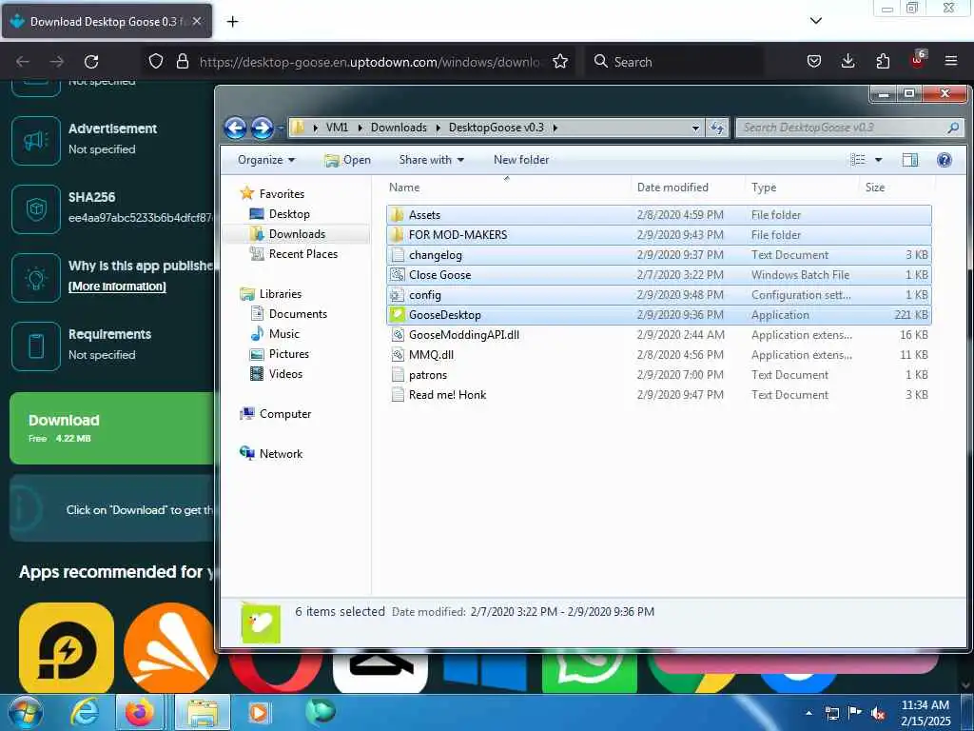
Task: Click the LDPlayer recommended app icon
Action: point(67,647)
